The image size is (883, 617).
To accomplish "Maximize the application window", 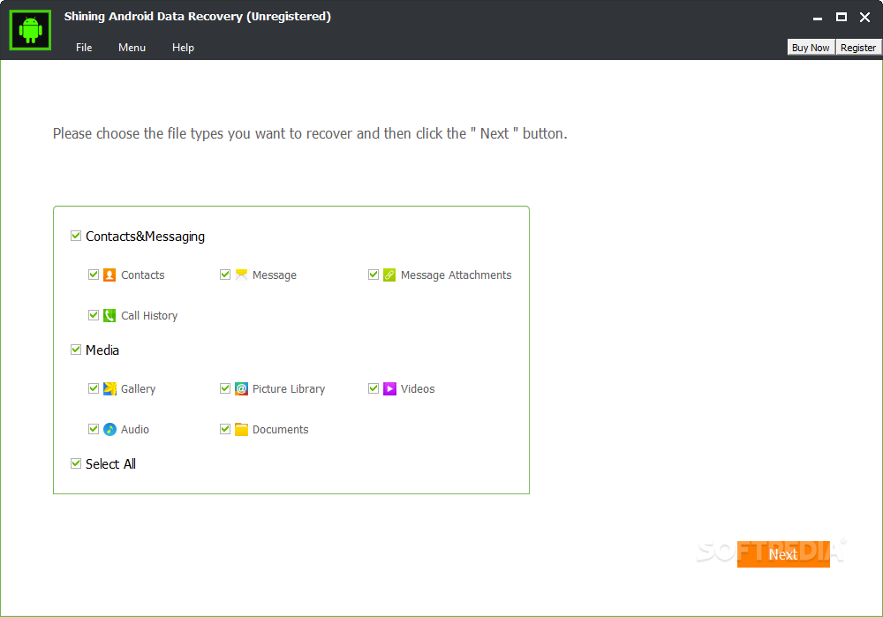I will click(841, 18).
